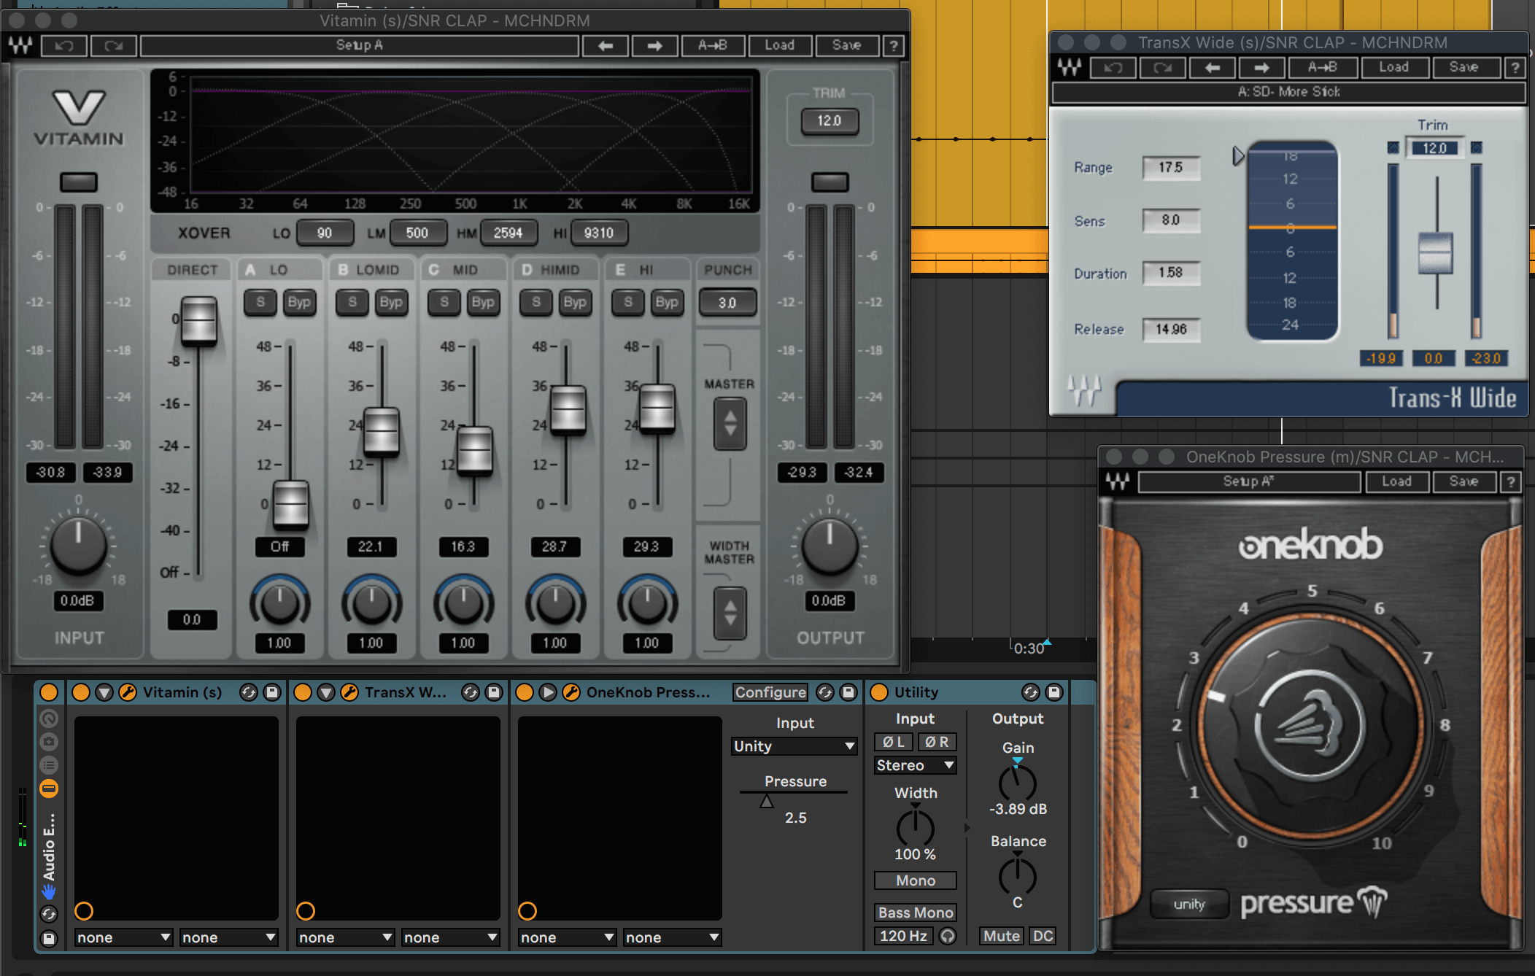Open second none dropdown under TransX W
Screen dimensions: 1535x976
(x=450, y=937)
